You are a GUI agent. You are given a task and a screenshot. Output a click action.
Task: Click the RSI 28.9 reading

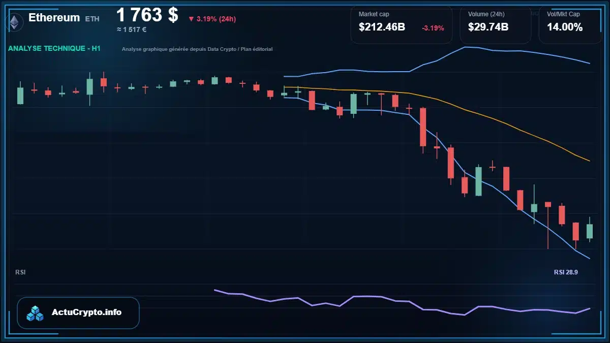click(566, 272)
